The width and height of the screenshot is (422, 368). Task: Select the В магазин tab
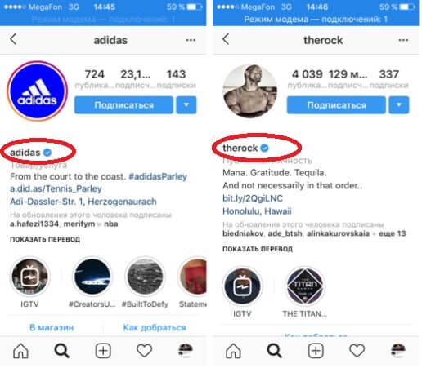point(52,327)
